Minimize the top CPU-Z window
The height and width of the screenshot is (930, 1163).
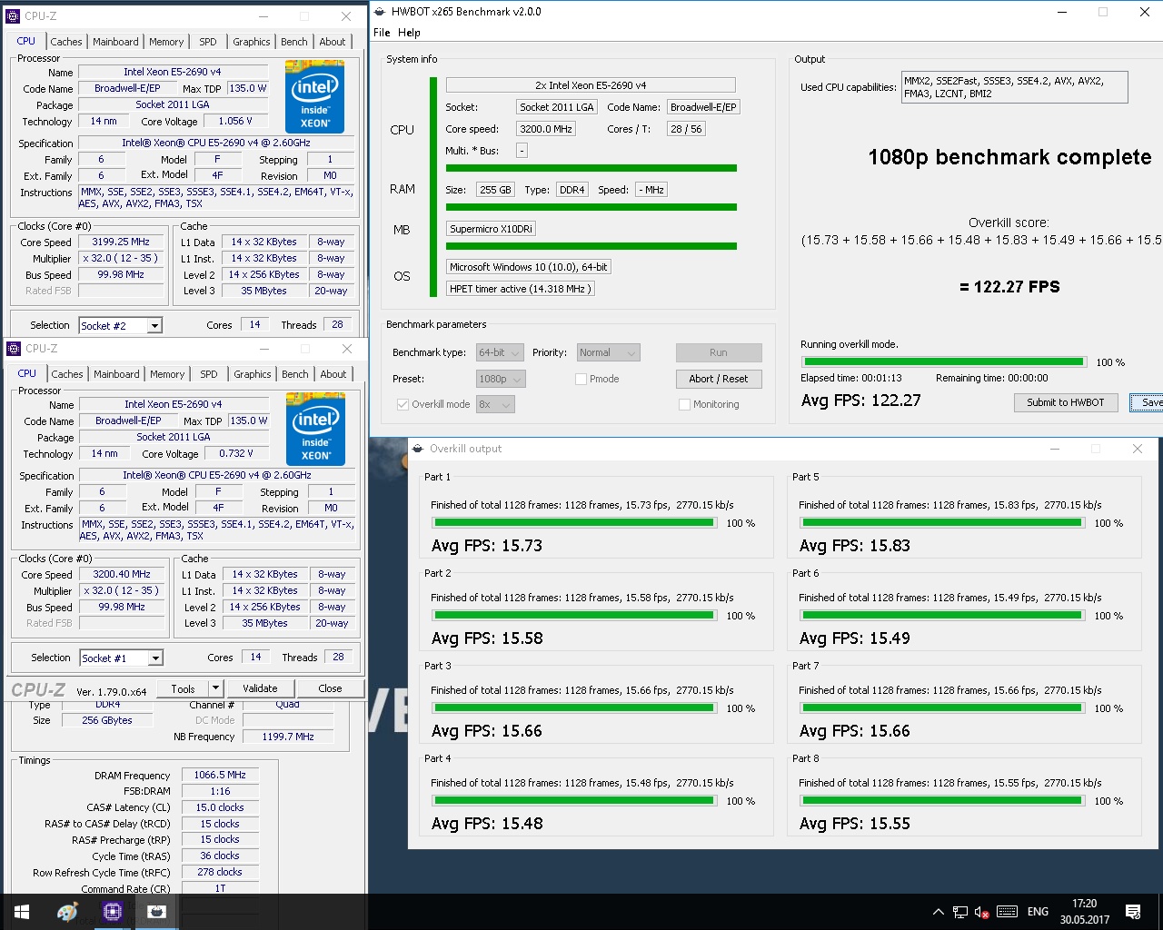point(263,16)
